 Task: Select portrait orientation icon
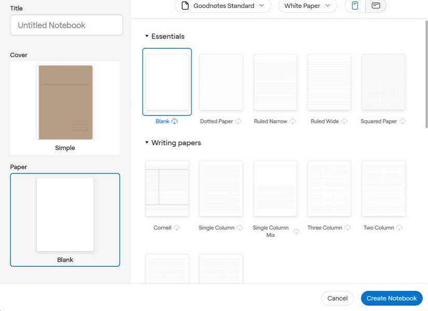tap(354, 6)
